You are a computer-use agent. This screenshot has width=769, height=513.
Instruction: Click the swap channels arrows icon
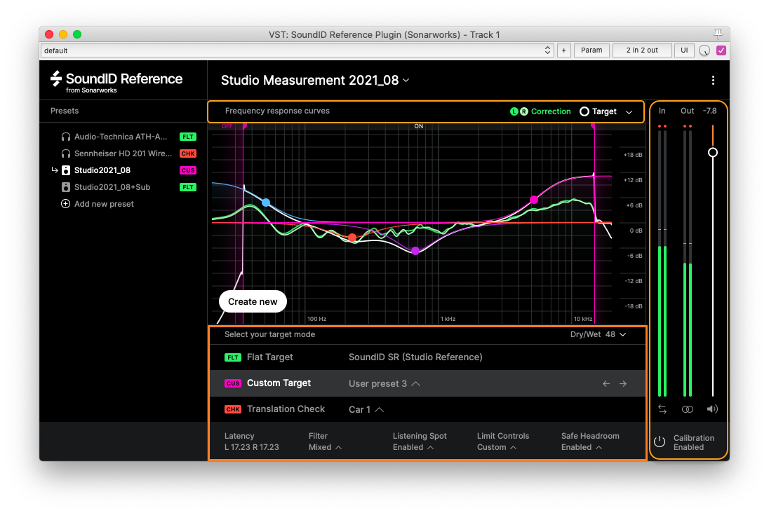tap(662, 409)
